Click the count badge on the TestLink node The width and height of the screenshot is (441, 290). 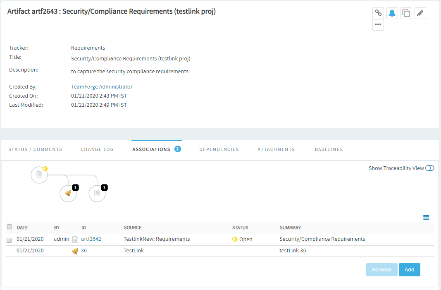click(x=75, y=187)
